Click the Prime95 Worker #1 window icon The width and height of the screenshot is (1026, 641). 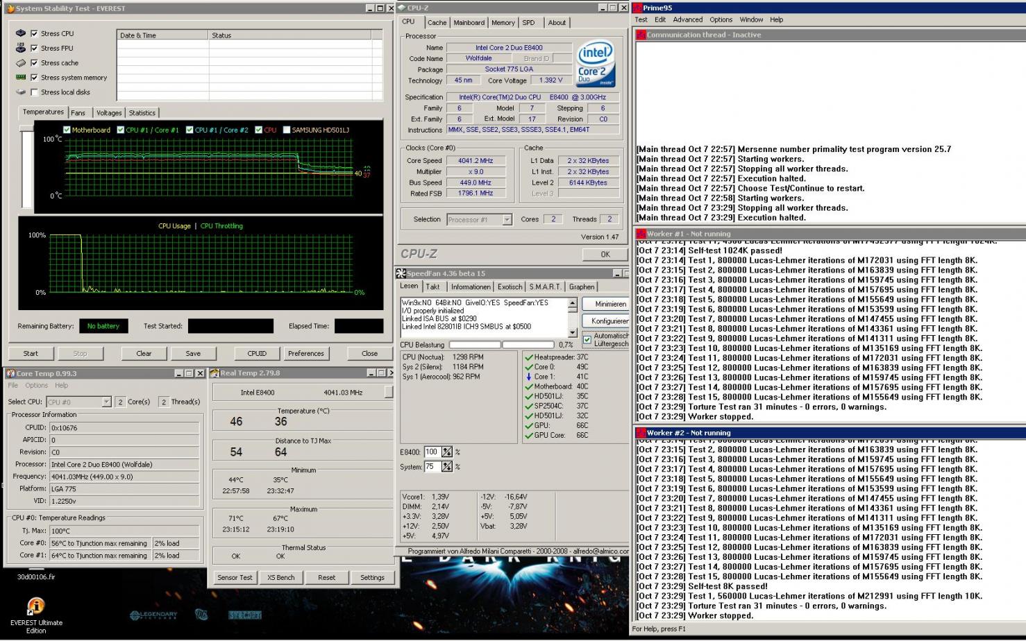coord(641,234)
